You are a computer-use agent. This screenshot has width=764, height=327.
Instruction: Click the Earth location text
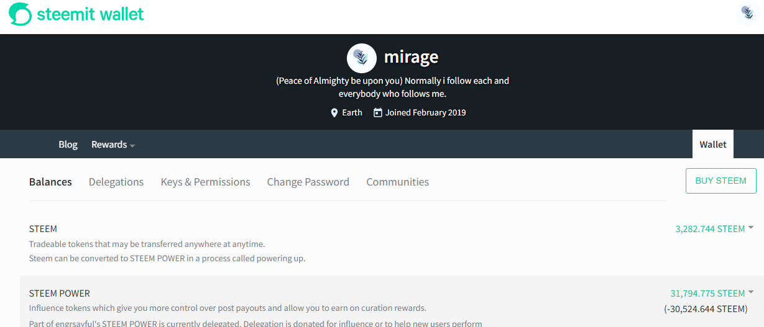click(352, 113)
